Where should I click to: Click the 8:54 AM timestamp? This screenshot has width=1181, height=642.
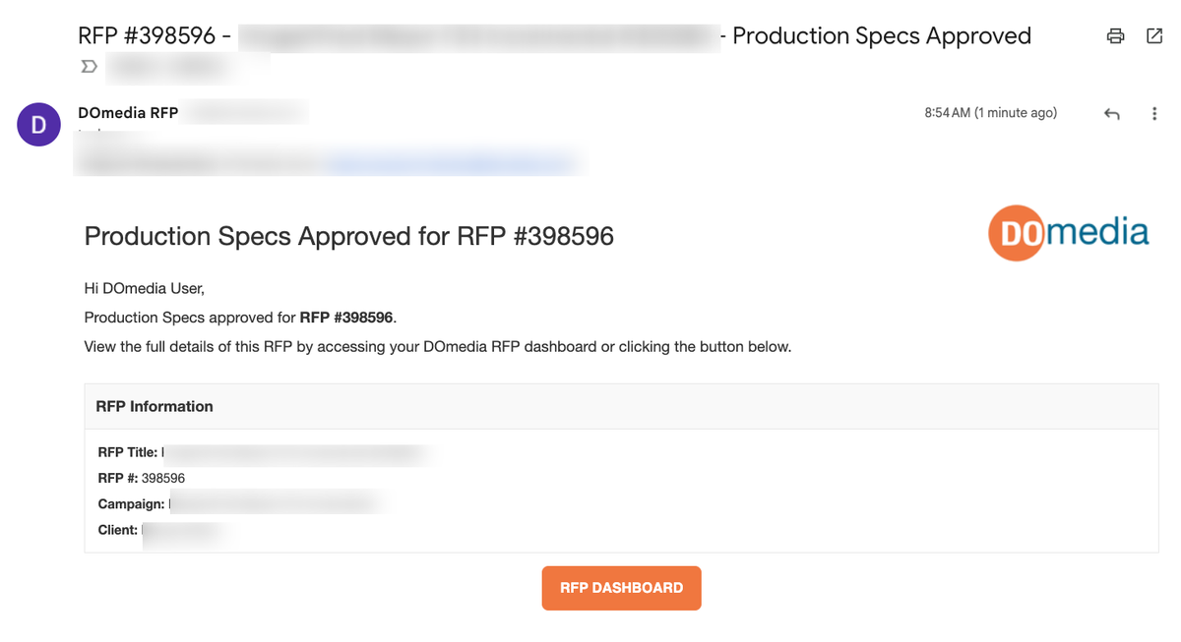(990, 113)
